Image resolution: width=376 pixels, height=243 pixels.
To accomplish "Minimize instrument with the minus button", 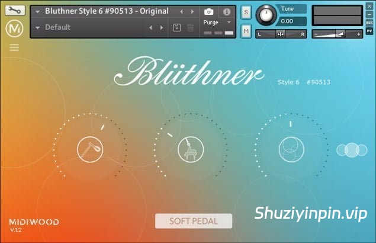I will [x=369, y=14].
